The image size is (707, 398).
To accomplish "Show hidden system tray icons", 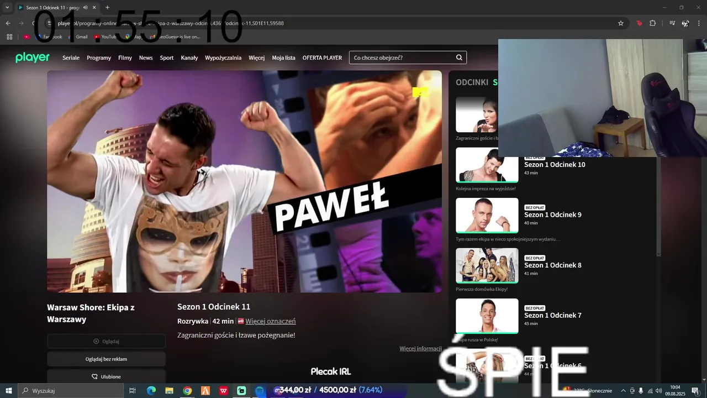I will tap(624, 391).
